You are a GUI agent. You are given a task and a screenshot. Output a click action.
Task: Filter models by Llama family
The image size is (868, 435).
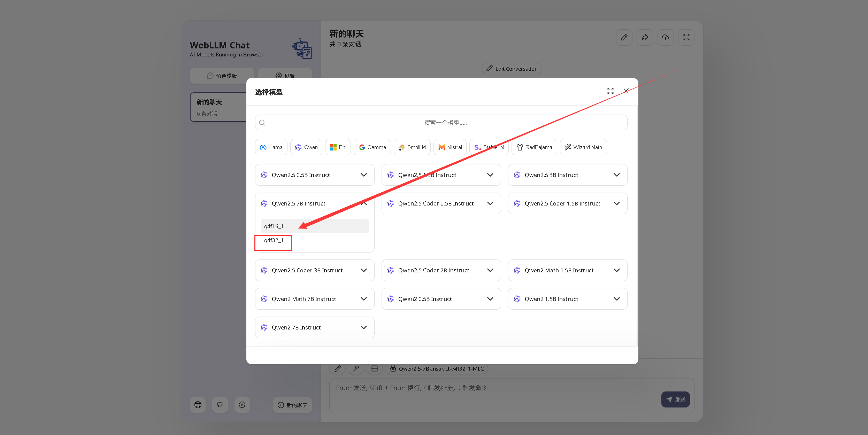tap(271, 147)
